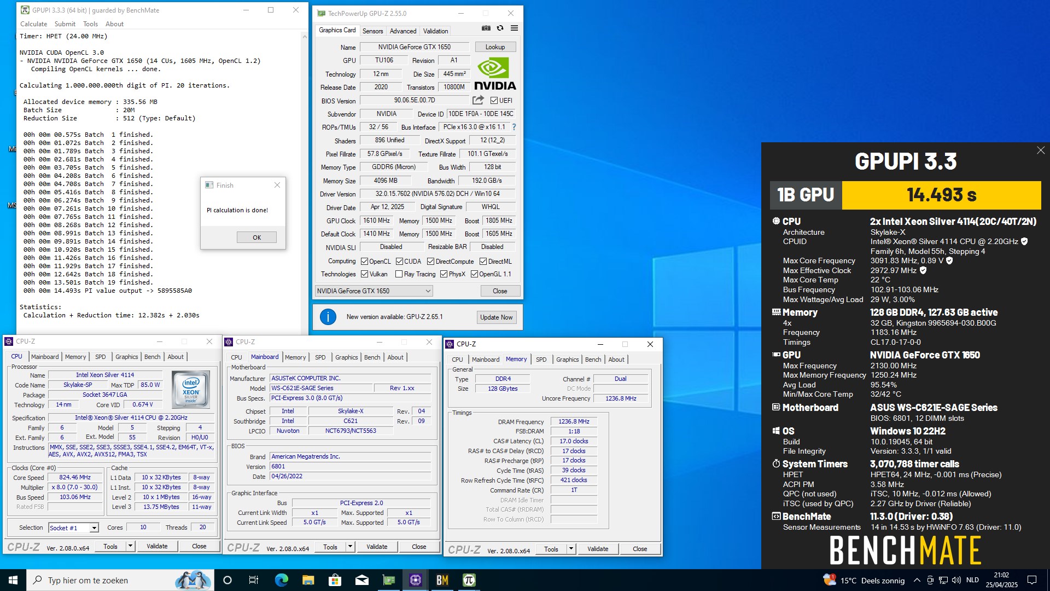Click Close button in GPU-Z
The width and height of the screenshot is (1050, 591).
pos(500,291)
